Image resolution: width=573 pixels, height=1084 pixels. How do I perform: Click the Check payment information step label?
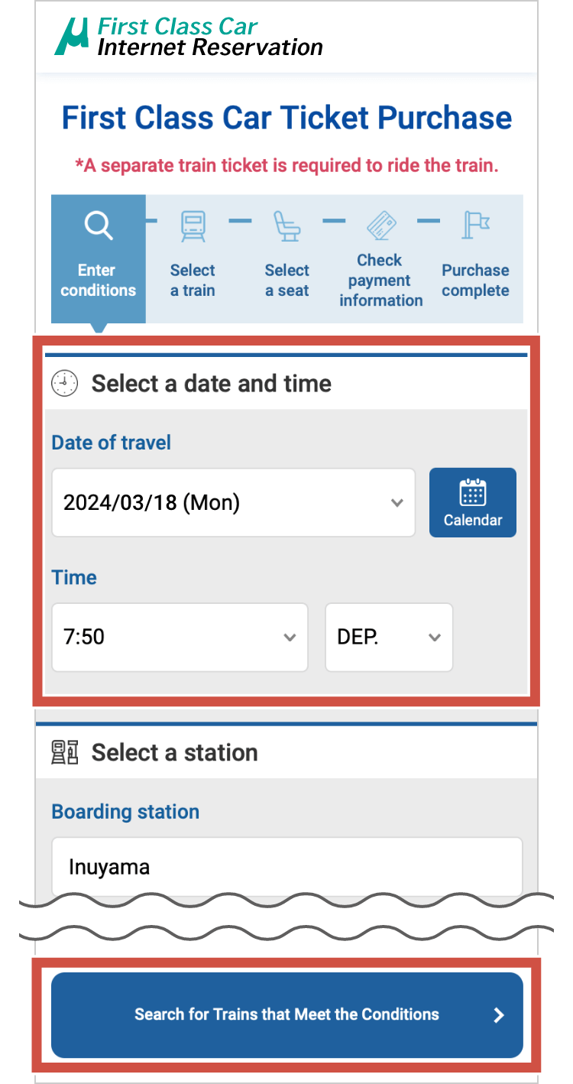380,281
